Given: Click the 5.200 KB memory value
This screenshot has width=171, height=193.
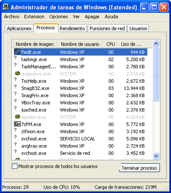Looking at the screenshot, I should (x=135, y=59).
